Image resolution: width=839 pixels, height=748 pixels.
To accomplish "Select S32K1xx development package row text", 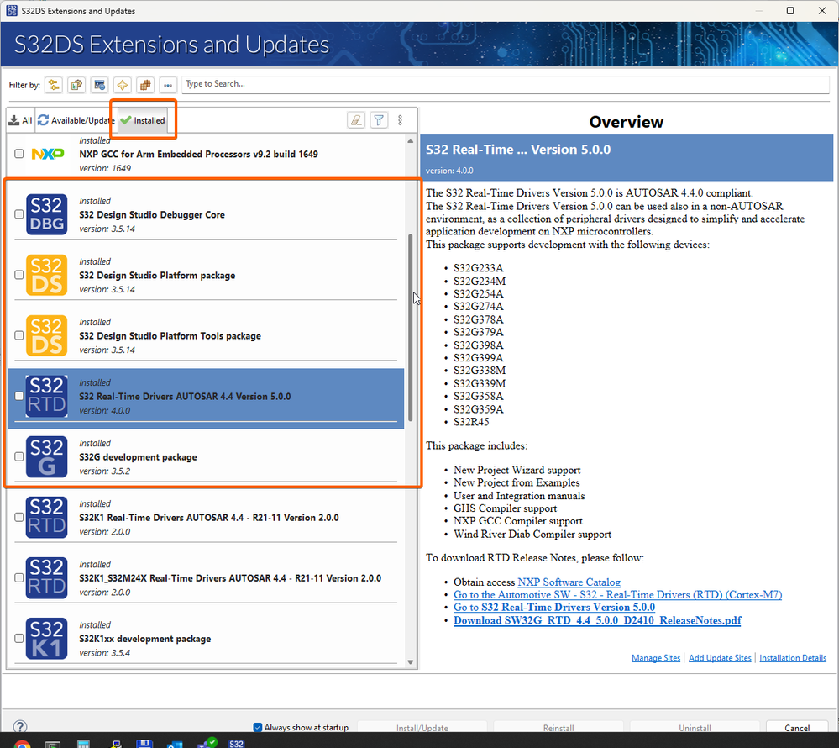I will [x=145, y=639].
